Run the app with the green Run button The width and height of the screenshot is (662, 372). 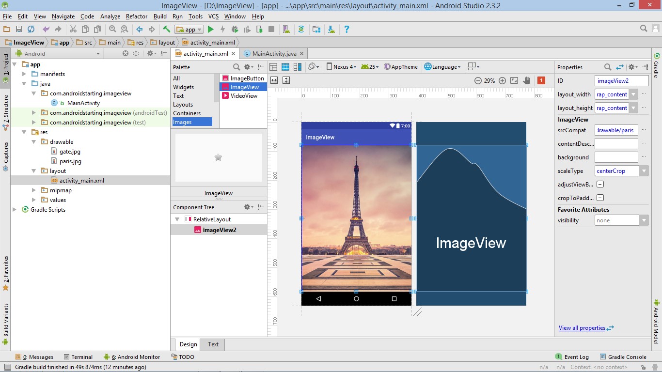coord(210,29)
